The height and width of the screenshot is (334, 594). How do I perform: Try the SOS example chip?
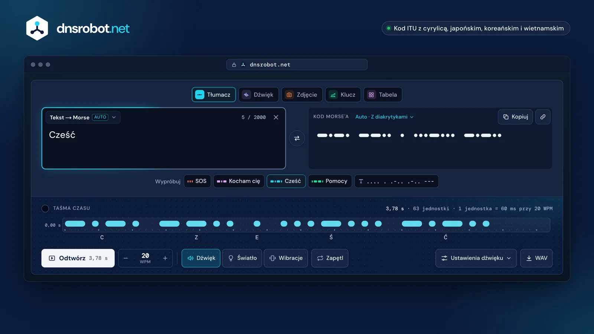click(197, 181)
